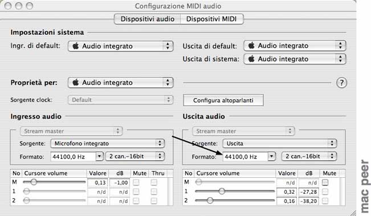Viewport: 371px width, 216px height.
Task: Click the input channel 2 volume slider
Action: 54,201
